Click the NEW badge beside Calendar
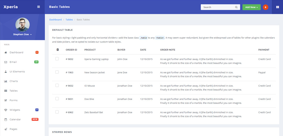Image resolution: width=283 pixels, height=136 pixels. pyautogui.click(x=35, y=119)
